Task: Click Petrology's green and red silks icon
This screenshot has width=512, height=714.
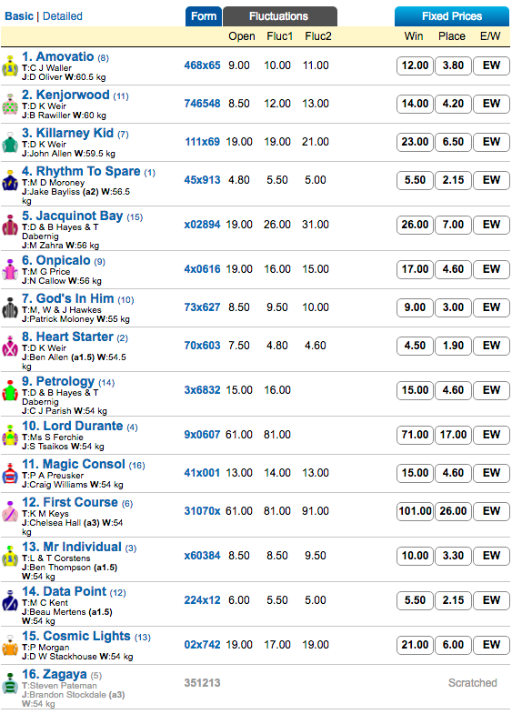Action: (10, 392)
